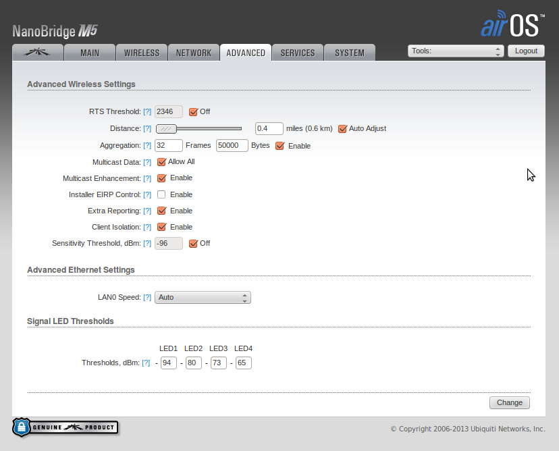This screenshot has width=559, height=451.
Task: Open the Tools dropdown
Action: (x=456, y=51)
